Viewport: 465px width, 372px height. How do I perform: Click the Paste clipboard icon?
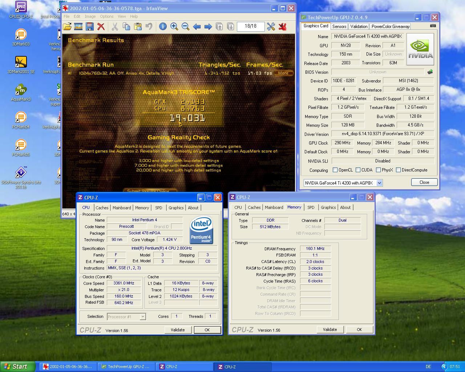click(x=138, y=27)
